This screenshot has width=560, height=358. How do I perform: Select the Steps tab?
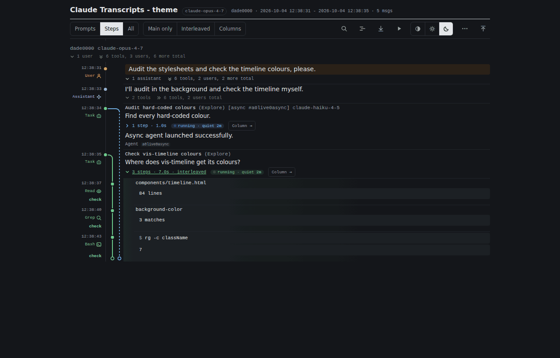(112, 29)
